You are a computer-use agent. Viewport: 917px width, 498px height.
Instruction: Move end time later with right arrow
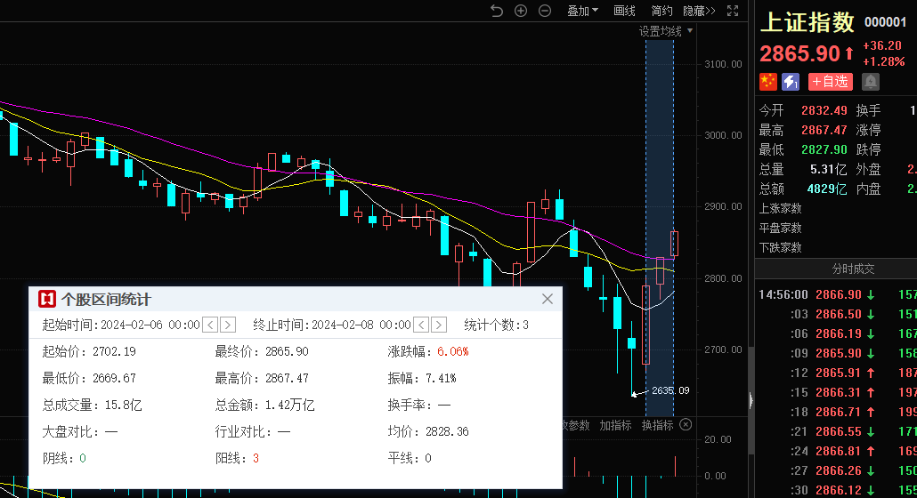[x=439, y=325]
